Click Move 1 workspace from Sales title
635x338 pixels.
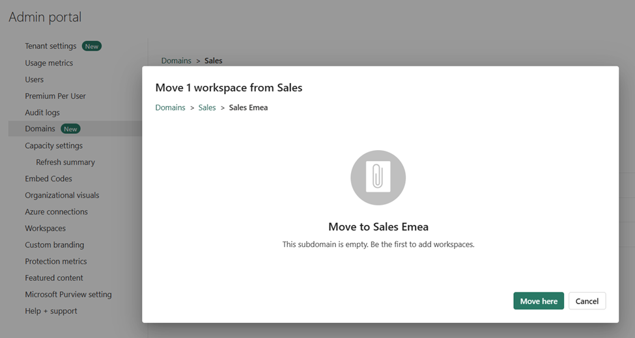pos(229,88)
